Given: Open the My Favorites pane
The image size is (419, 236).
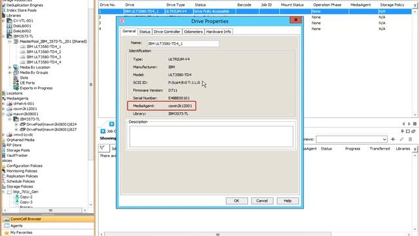Looking at the screenshot, I should 48,233.
